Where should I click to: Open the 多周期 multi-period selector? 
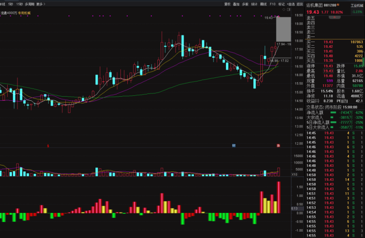point(30,4)
